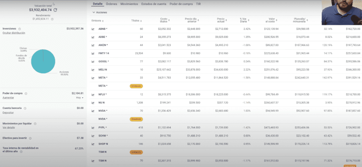Open the chart icon for PYPL
This screenshot has height=167, width=362.
click(93, 127)
